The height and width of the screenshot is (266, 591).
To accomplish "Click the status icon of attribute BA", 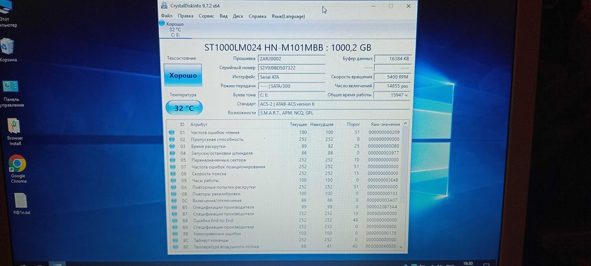I will tap(176, 227).
